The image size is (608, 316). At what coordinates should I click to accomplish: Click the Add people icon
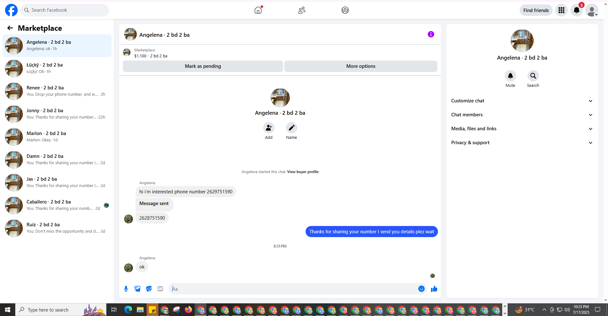[x=269, y=128]
